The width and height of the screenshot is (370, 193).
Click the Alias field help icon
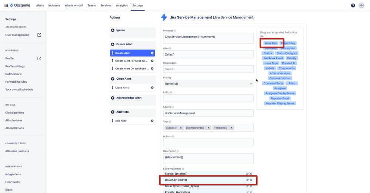coord(170,49)
